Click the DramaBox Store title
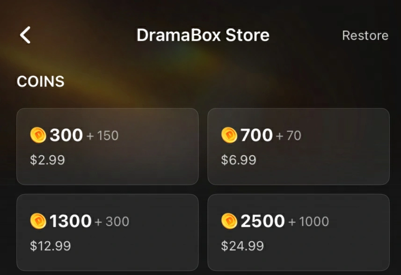Image resolution: width=401 pixels, height=275 pixels. tap(203, 35)
